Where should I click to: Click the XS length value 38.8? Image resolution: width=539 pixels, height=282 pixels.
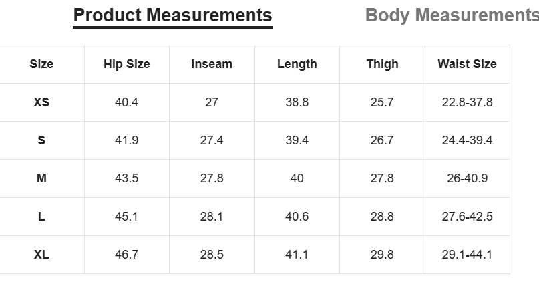(297, 102)
